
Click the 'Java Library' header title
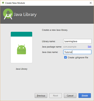(25, 14)
